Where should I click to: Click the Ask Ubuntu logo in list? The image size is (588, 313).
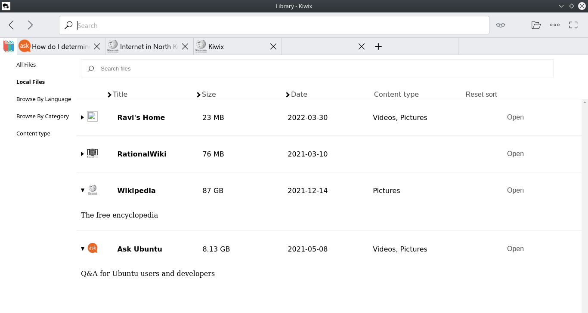[93, 248]
